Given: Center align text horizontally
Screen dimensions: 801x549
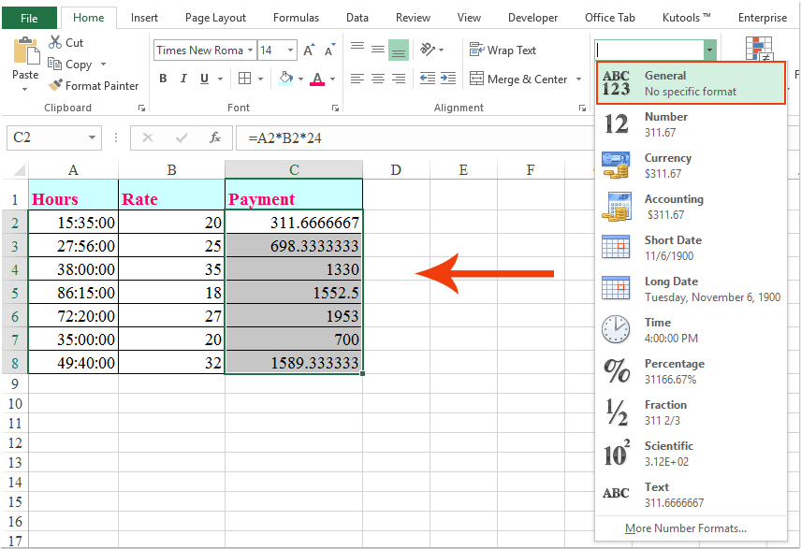Looking at the screenshot, I should tap(378, 79).
